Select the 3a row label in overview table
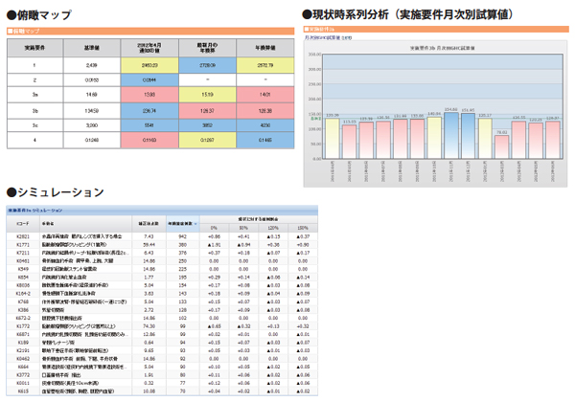Screen dimensions: 575x401 34,95
